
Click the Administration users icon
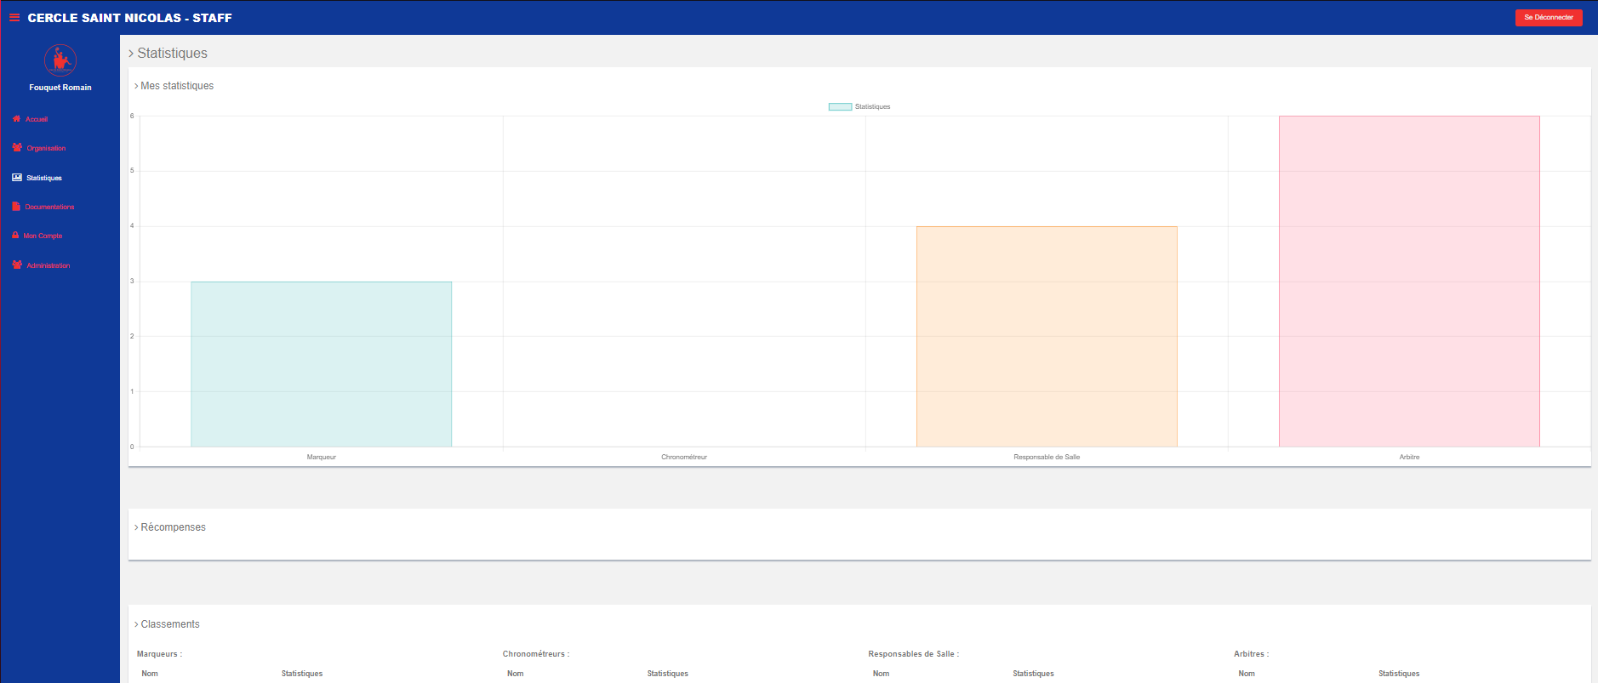click(17, 265)
